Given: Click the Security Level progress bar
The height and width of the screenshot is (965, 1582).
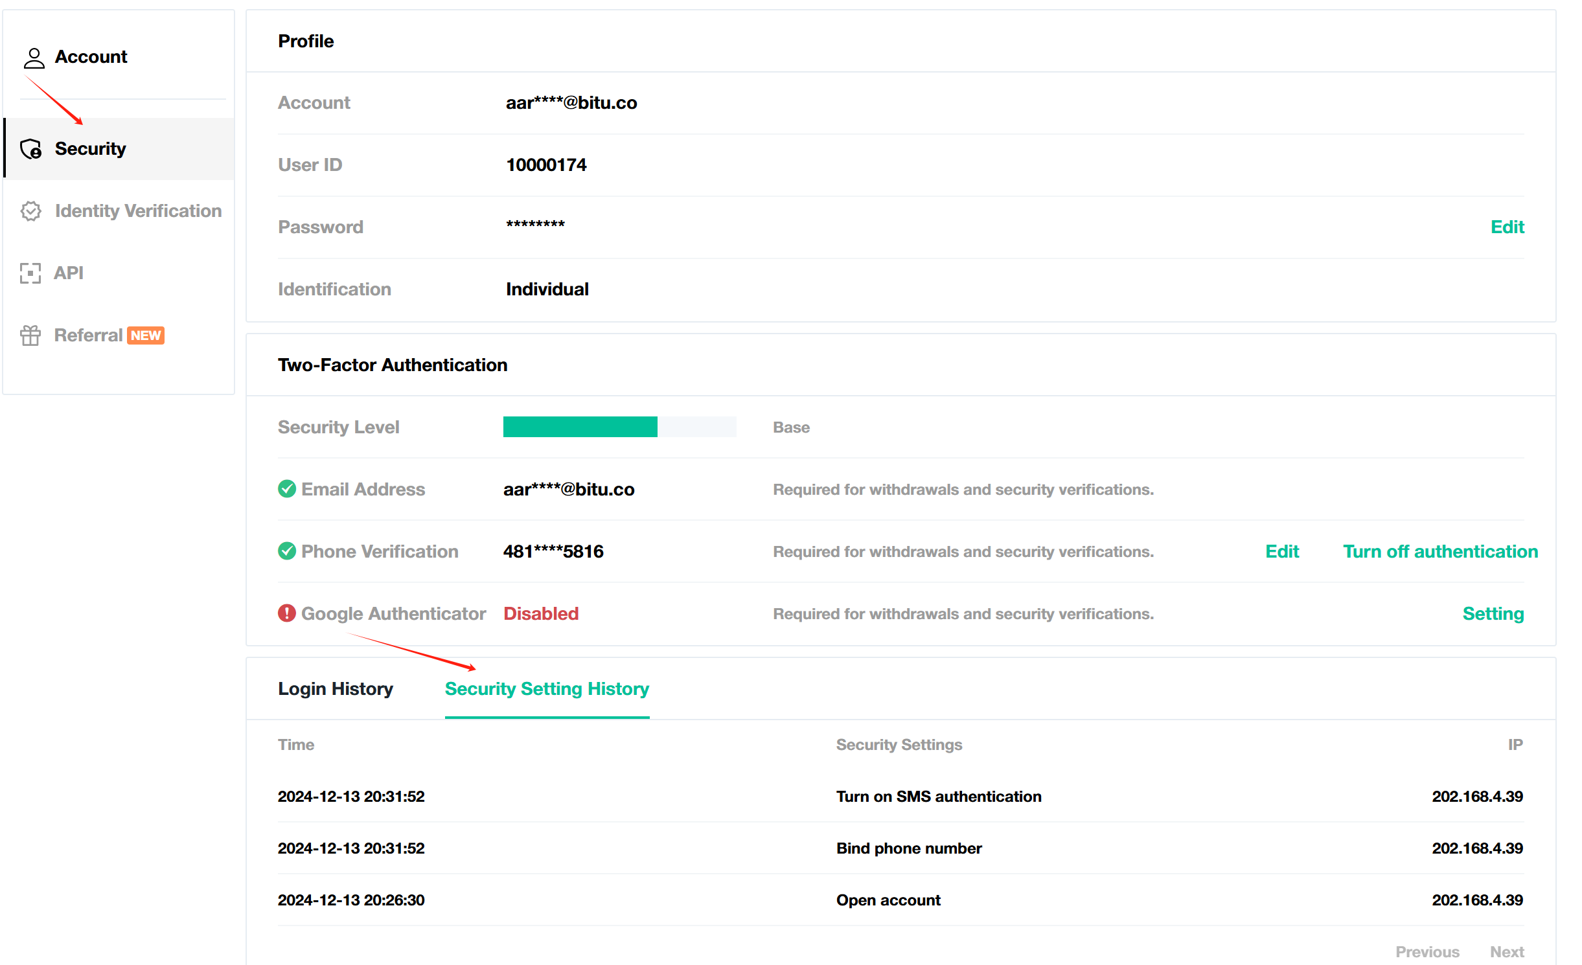Looking at the screenshot, I should (619, 427).
